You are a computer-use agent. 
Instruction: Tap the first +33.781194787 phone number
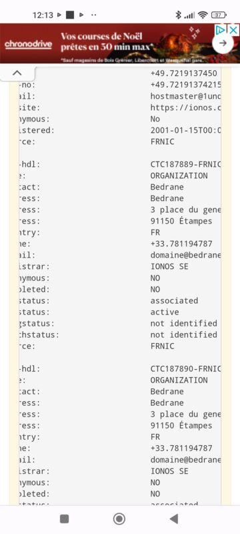point(181,244)
